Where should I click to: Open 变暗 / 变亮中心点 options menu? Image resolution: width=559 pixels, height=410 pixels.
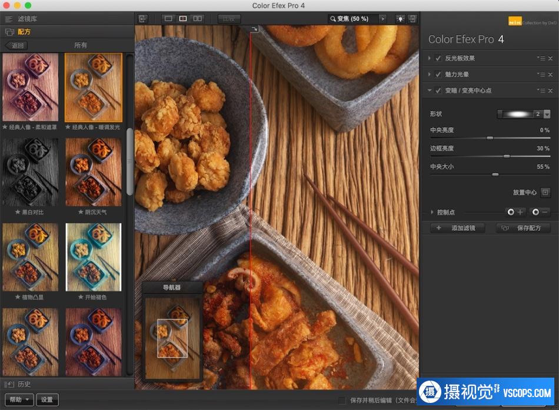click(541, 91)
